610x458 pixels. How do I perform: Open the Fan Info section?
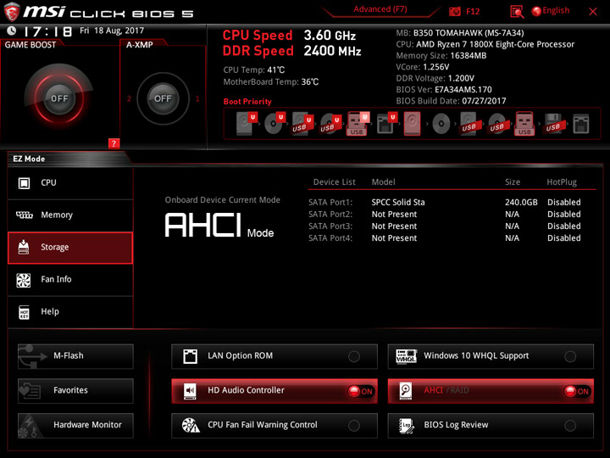click(70, 280)
